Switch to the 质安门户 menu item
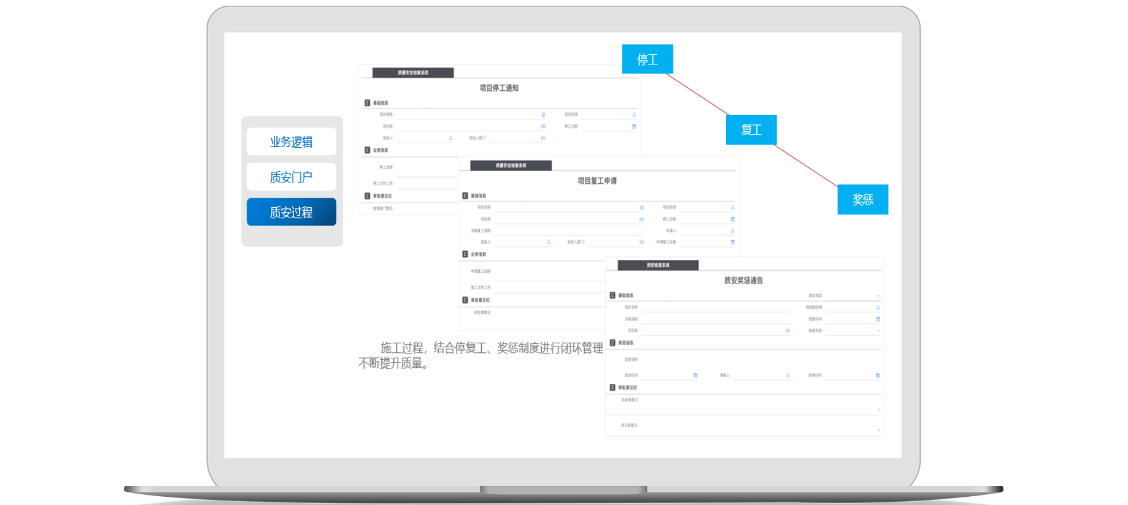 point(291,177)
